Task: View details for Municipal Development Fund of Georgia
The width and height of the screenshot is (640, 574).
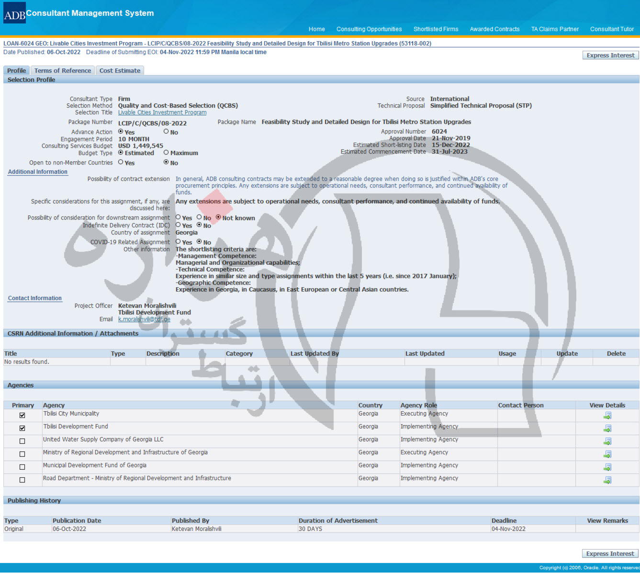Action: point(607,467)
